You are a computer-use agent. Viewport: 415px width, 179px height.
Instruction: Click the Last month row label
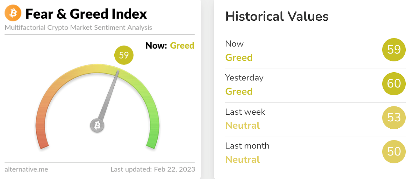coord(247,146)
